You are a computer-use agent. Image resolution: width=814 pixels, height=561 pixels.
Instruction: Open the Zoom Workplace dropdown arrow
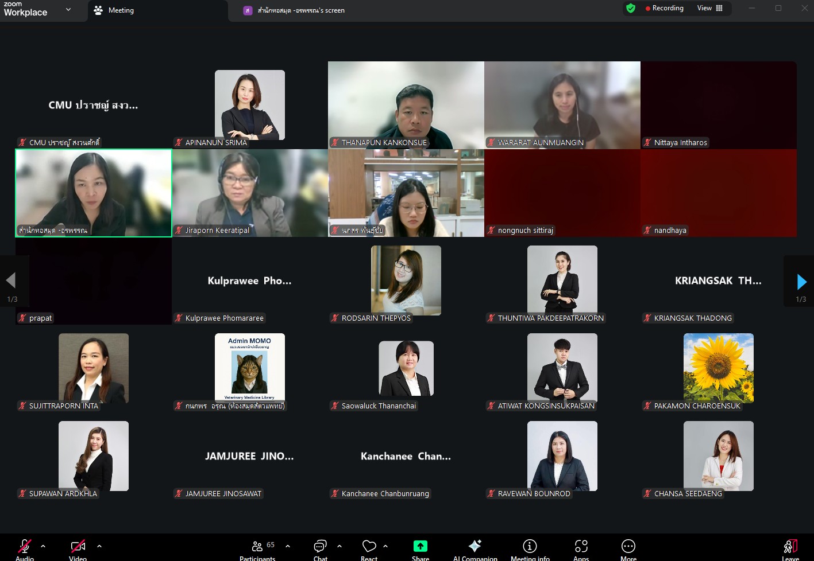(68, 10)
